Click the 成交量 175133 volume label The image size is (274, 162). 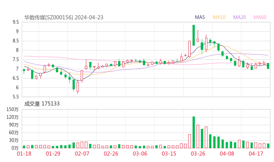pyautogui.click(x=42, y=104)
